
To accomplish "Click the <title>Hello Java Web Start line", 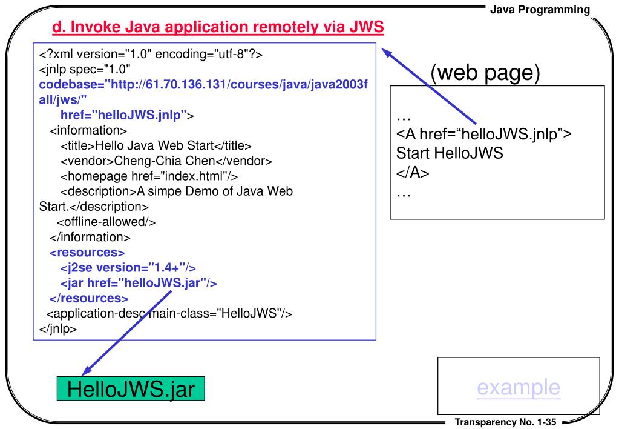I will click(x=156, y=146).
